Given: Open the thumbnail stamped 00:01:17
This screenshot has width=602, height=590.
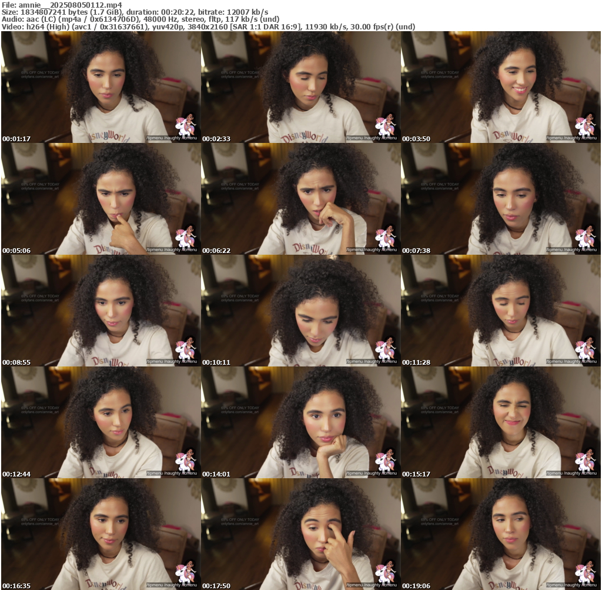Looking at the screenshot, I should 101,87.
